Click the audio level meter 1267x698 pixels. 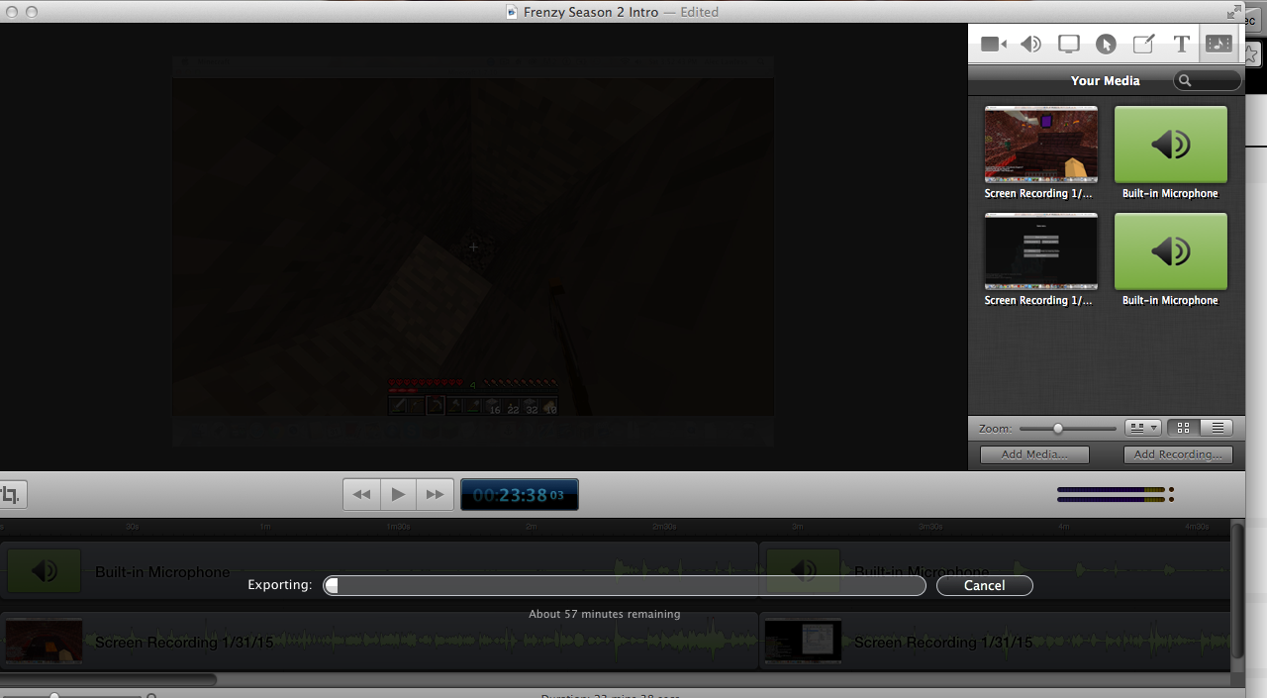[1116, 494]
